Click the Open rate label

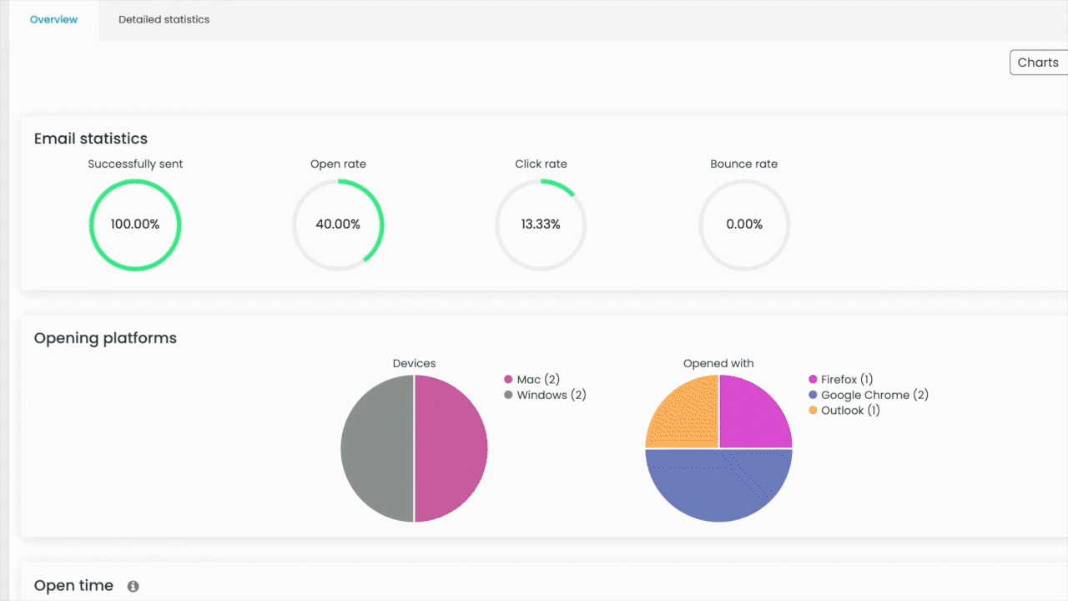[338, 164]
